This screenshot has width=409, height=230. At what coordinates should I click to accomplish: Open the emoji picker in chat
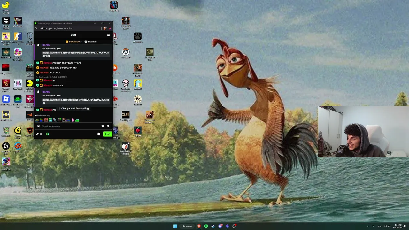108,126
